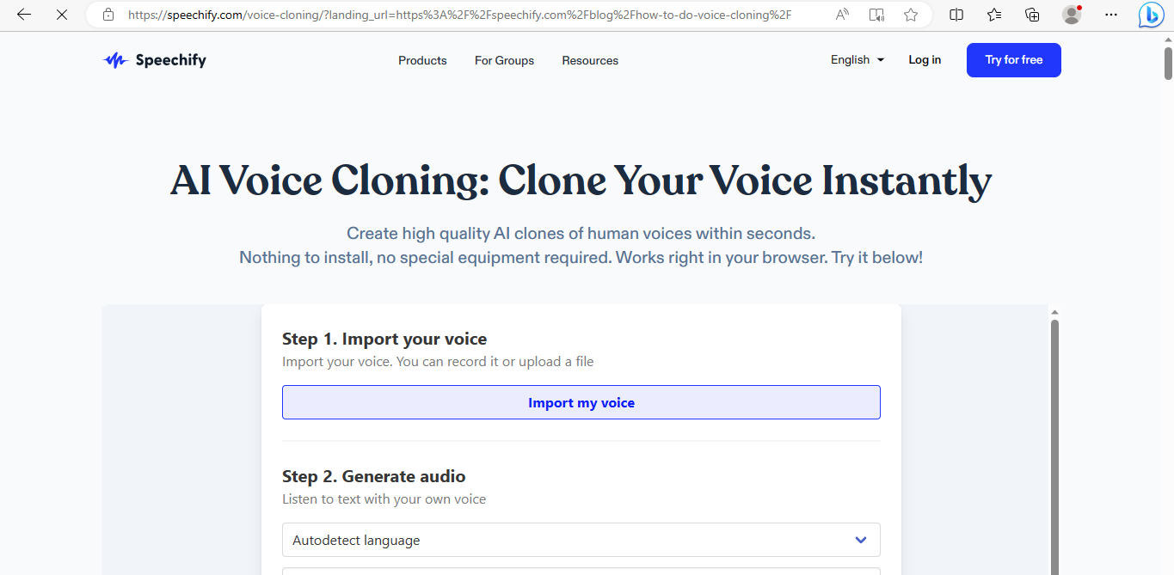Go back using the browser back arrow
The width and height of the screenshot is (1174, 575).
pyautogui.click(x=24, y=15)
